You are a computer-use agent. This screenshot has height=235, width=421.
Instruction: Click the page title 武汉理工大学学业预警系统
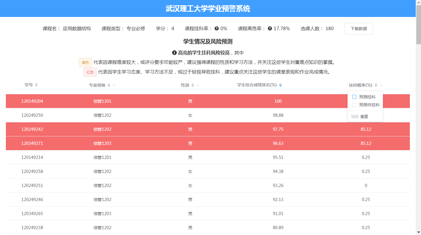[208, 8]
